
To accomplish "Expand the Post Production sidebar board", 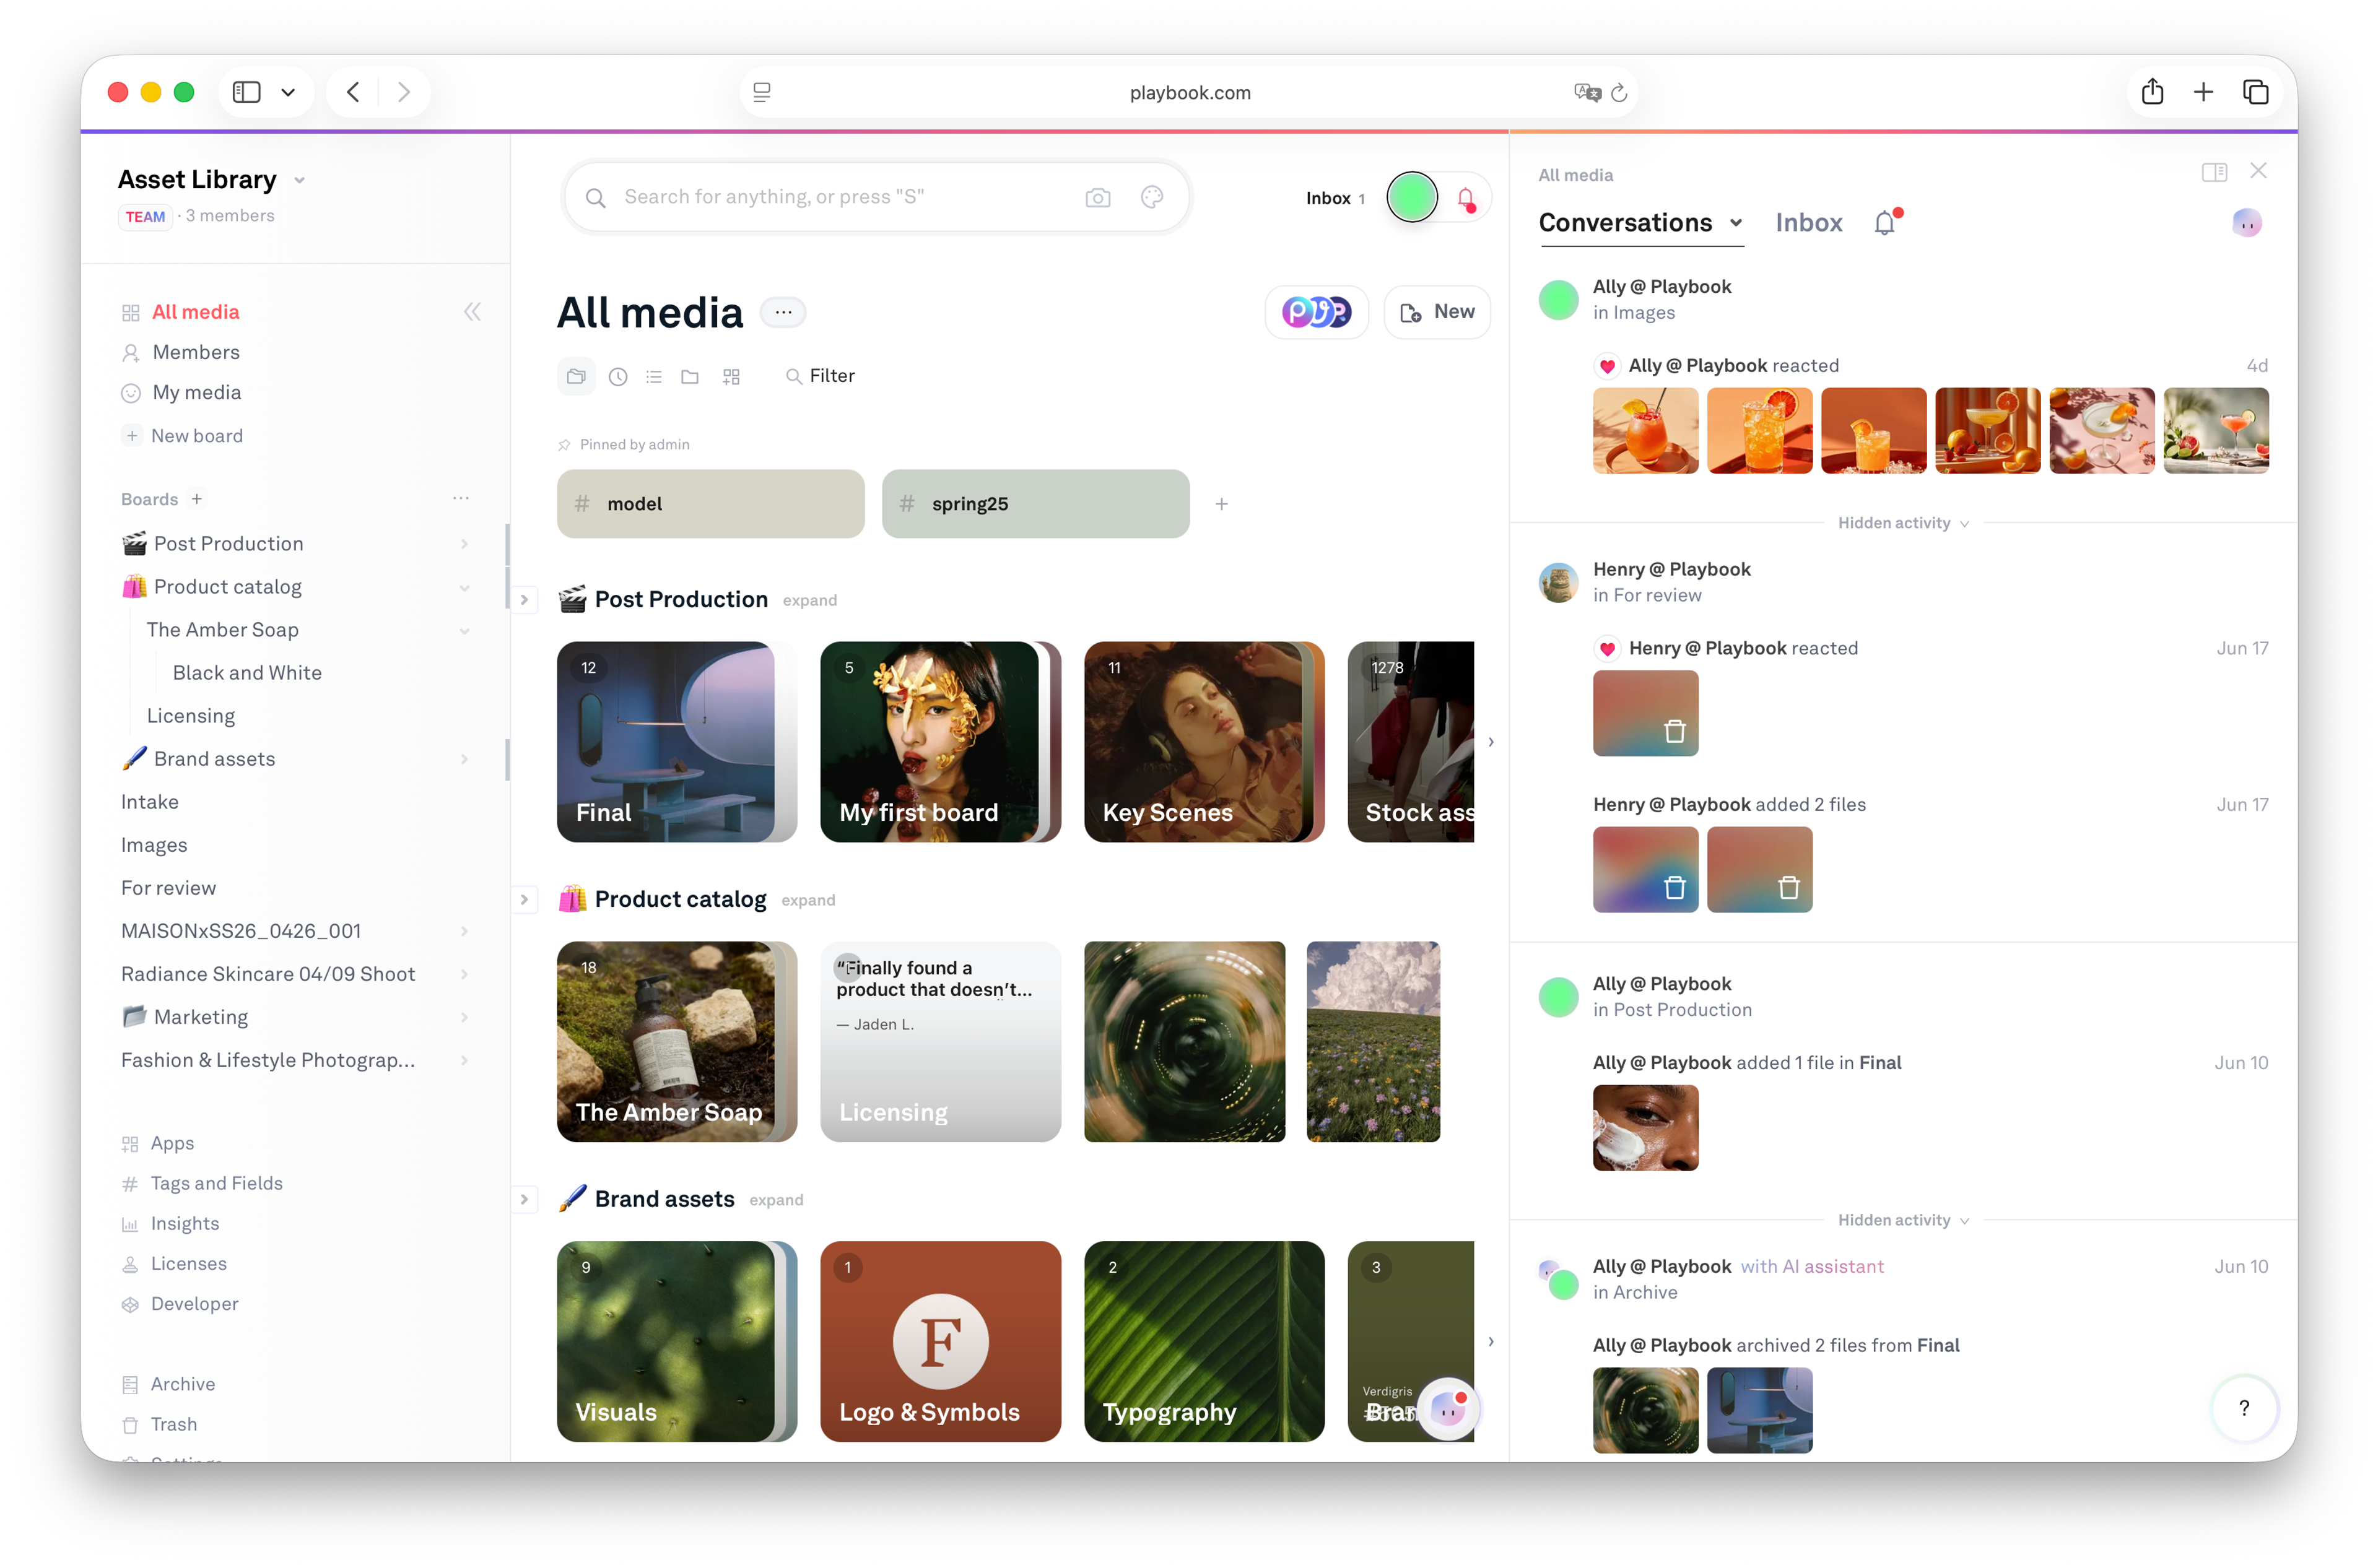I will [x=464, y=544].
